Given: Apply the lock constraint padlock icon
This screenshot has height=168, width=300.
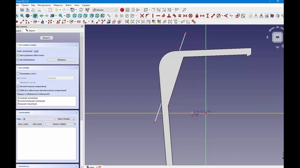Looking at the screenshot, I should coord(197,16).
